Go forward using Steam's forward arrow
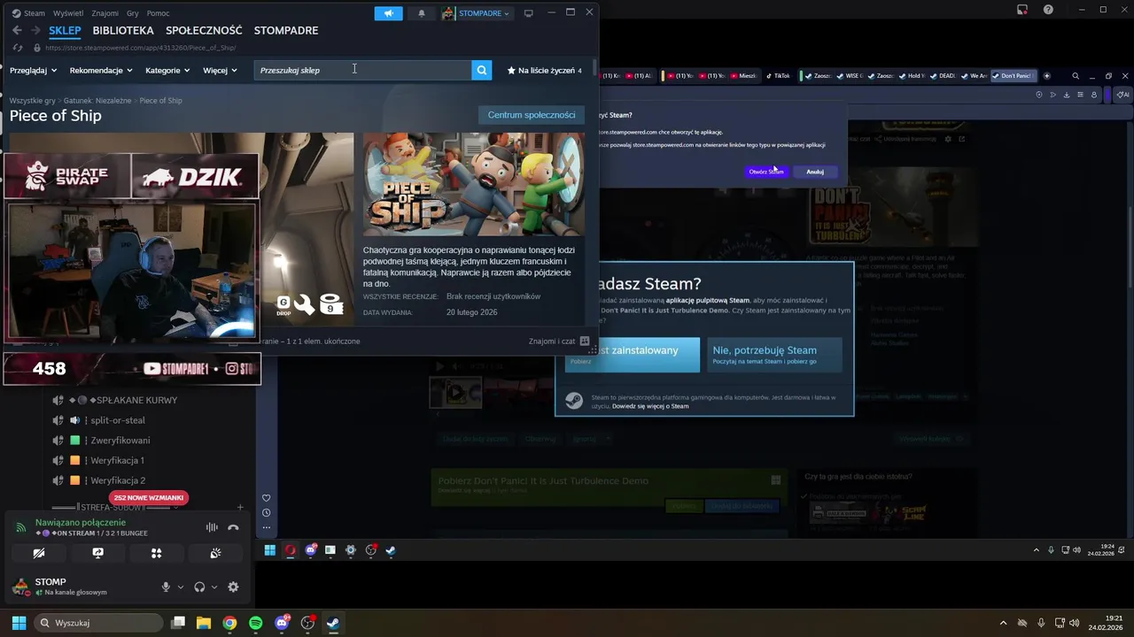The image size is (1134, 637). pyautogui.click(x=35, y=30)
